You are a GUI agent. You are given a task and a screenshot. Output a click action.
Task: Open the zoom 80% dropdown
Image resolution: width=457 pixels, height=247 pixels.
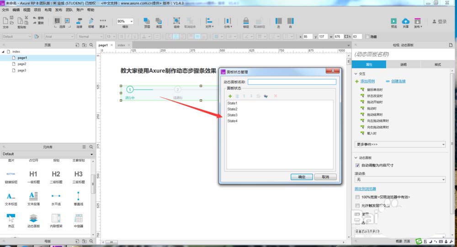pos(125,21)
